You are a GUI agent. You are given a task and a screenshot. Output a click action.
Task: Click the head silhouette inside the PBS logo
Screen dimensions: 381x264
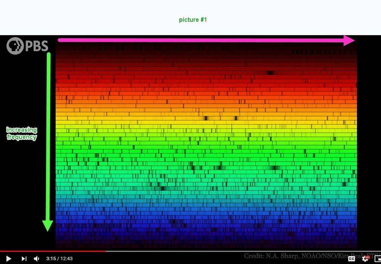point(13,46)
